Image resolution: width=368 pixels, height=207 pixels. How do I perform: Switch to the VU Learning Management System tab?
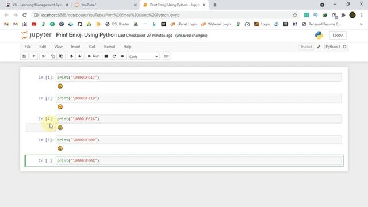[x=37, y=5]
